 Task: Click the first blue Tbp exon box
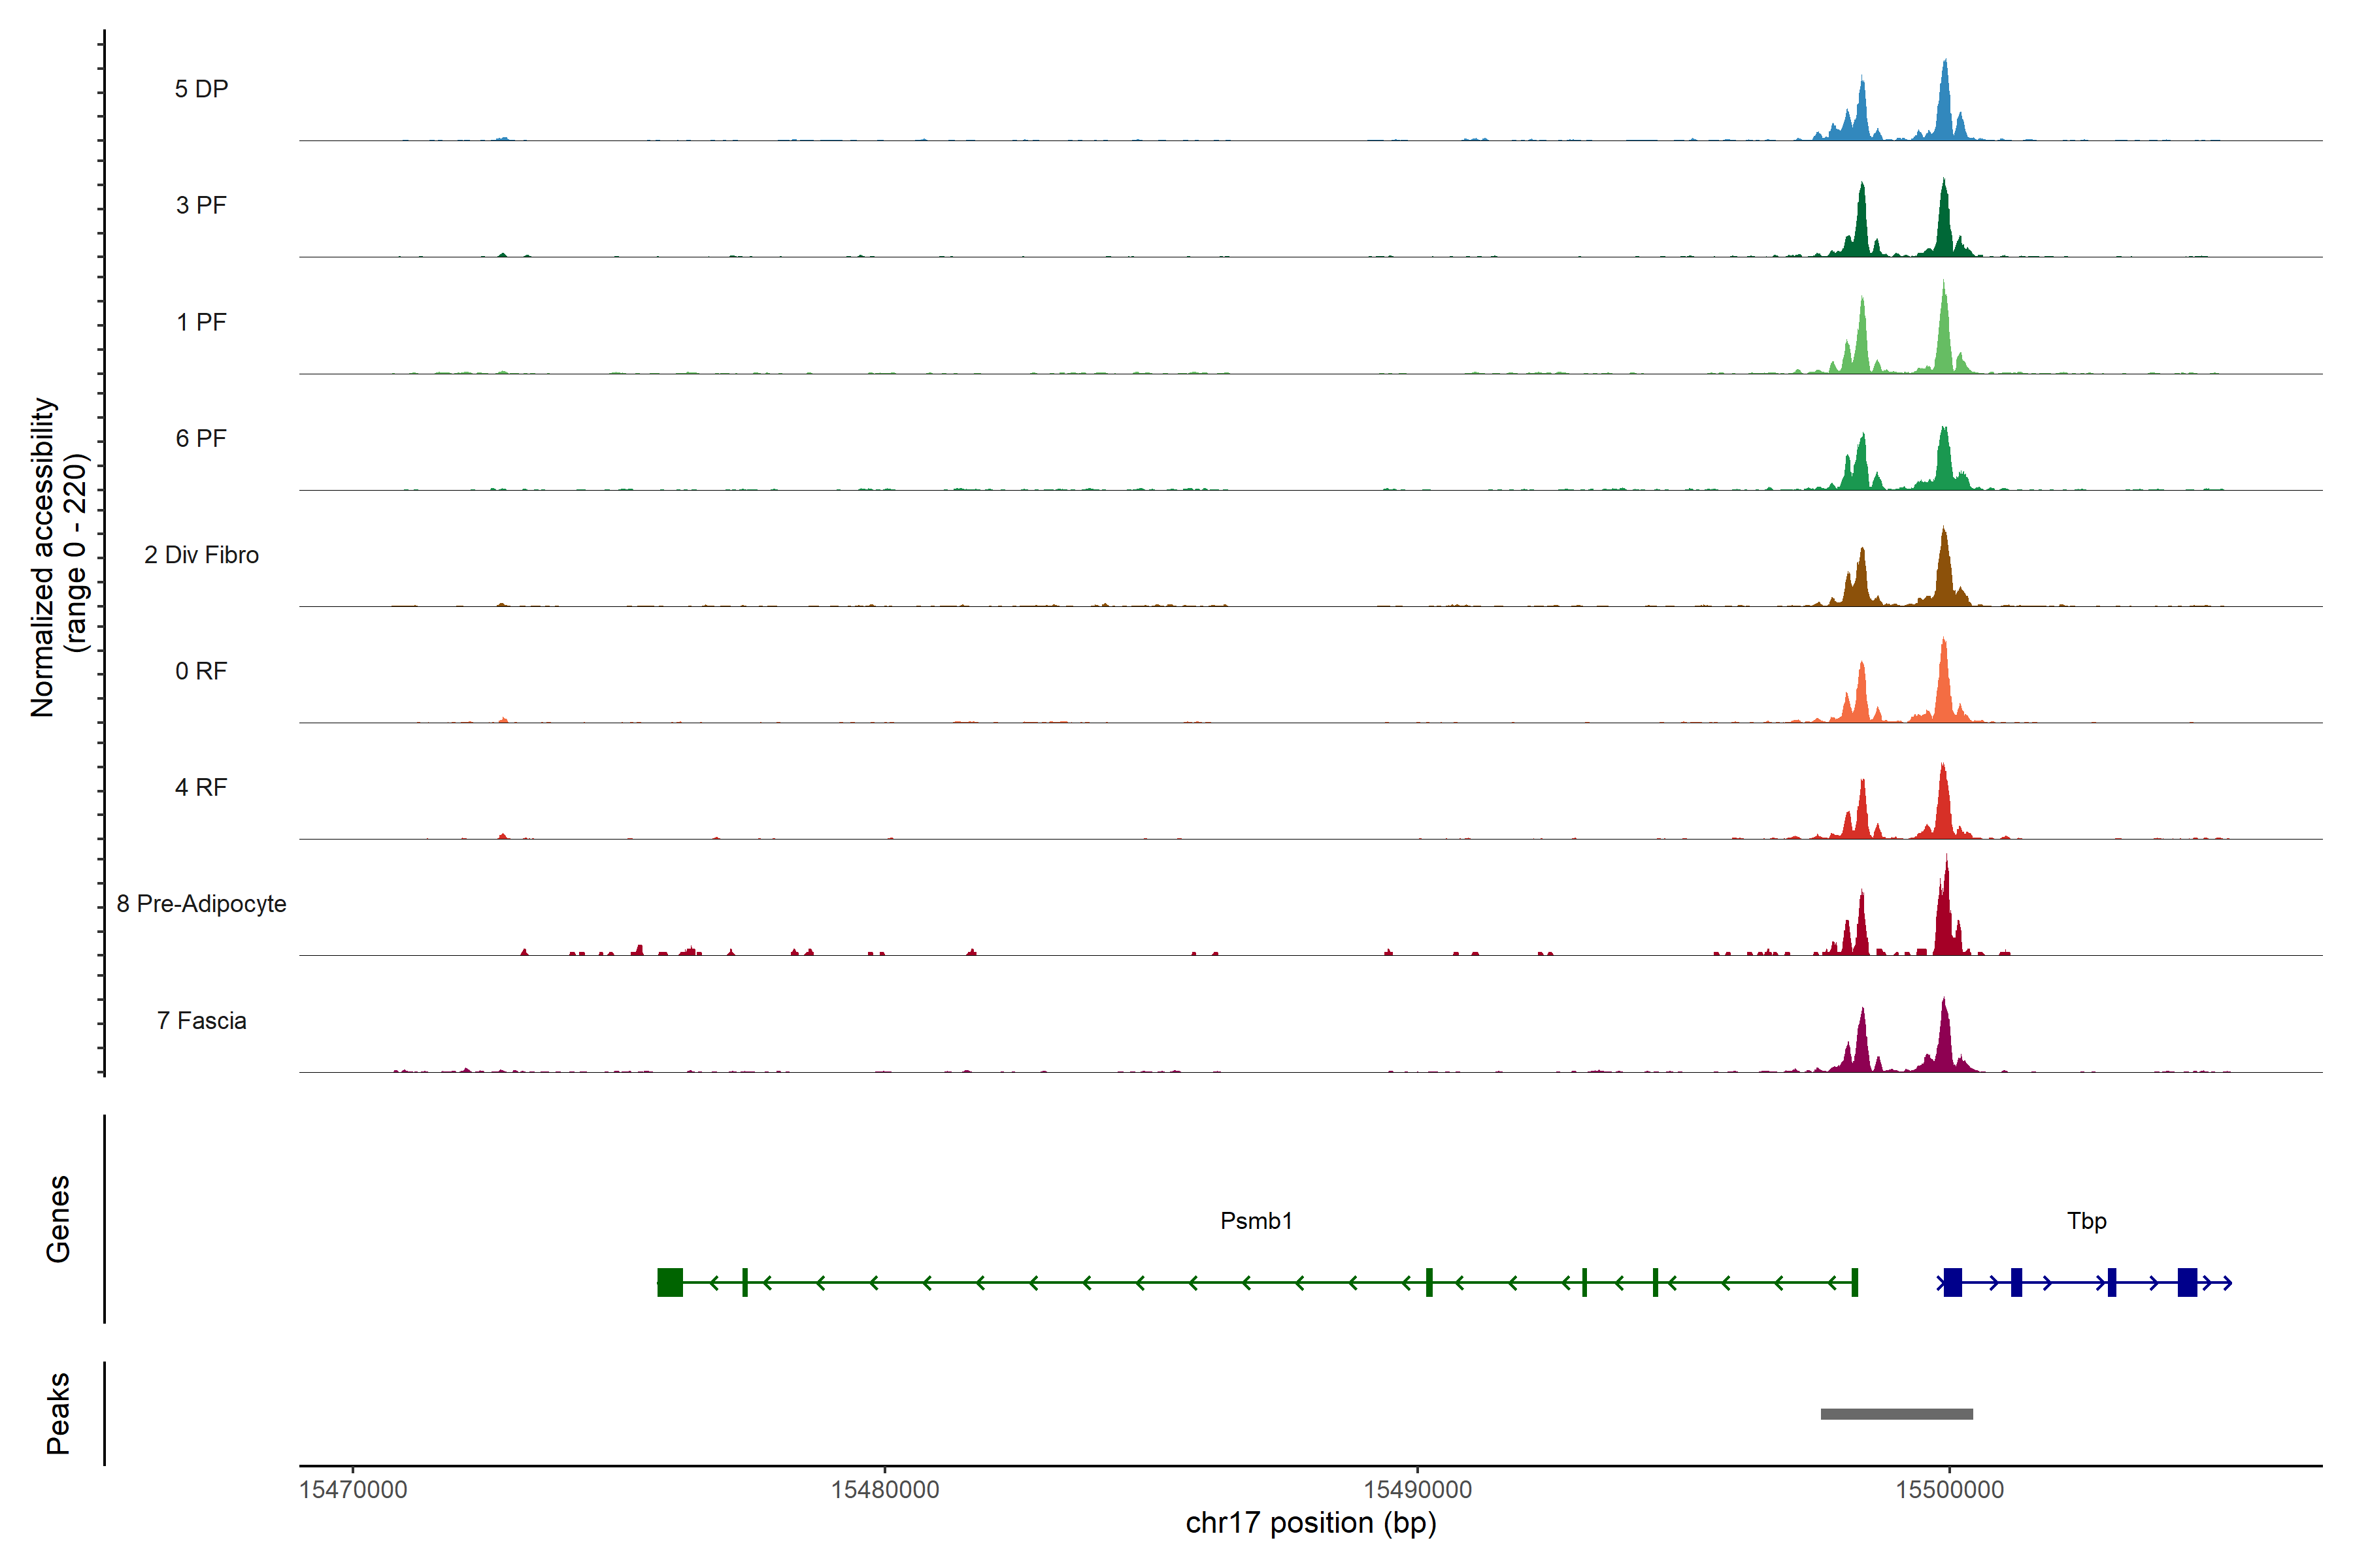[1952, 1282]
